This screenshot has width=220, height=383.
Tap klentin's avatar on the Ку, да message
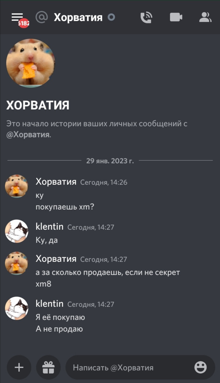click(16, 231)
